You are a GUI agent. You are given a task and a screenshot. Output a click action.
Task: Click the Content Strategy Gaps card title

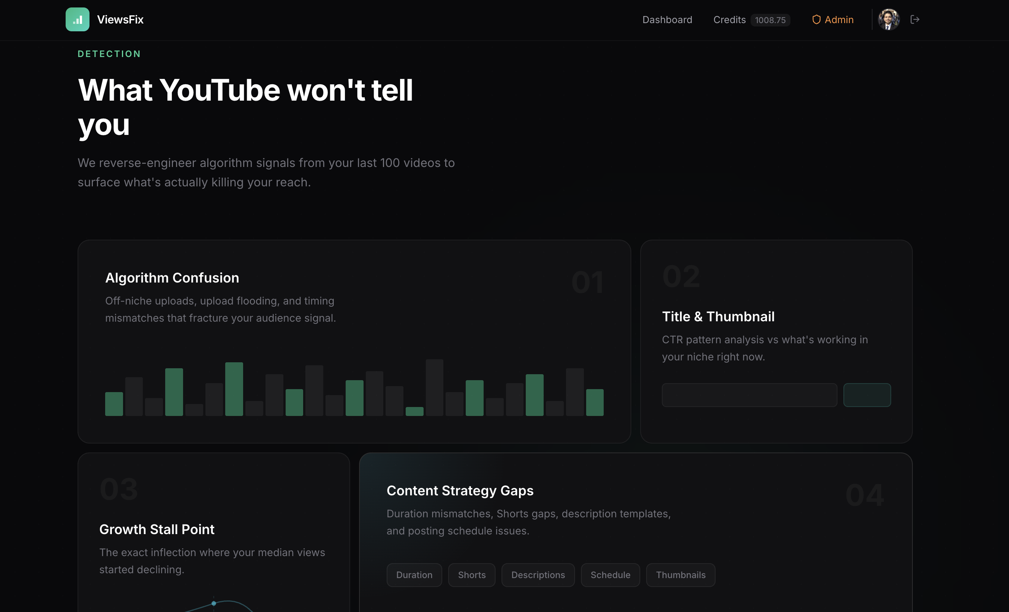460,490
